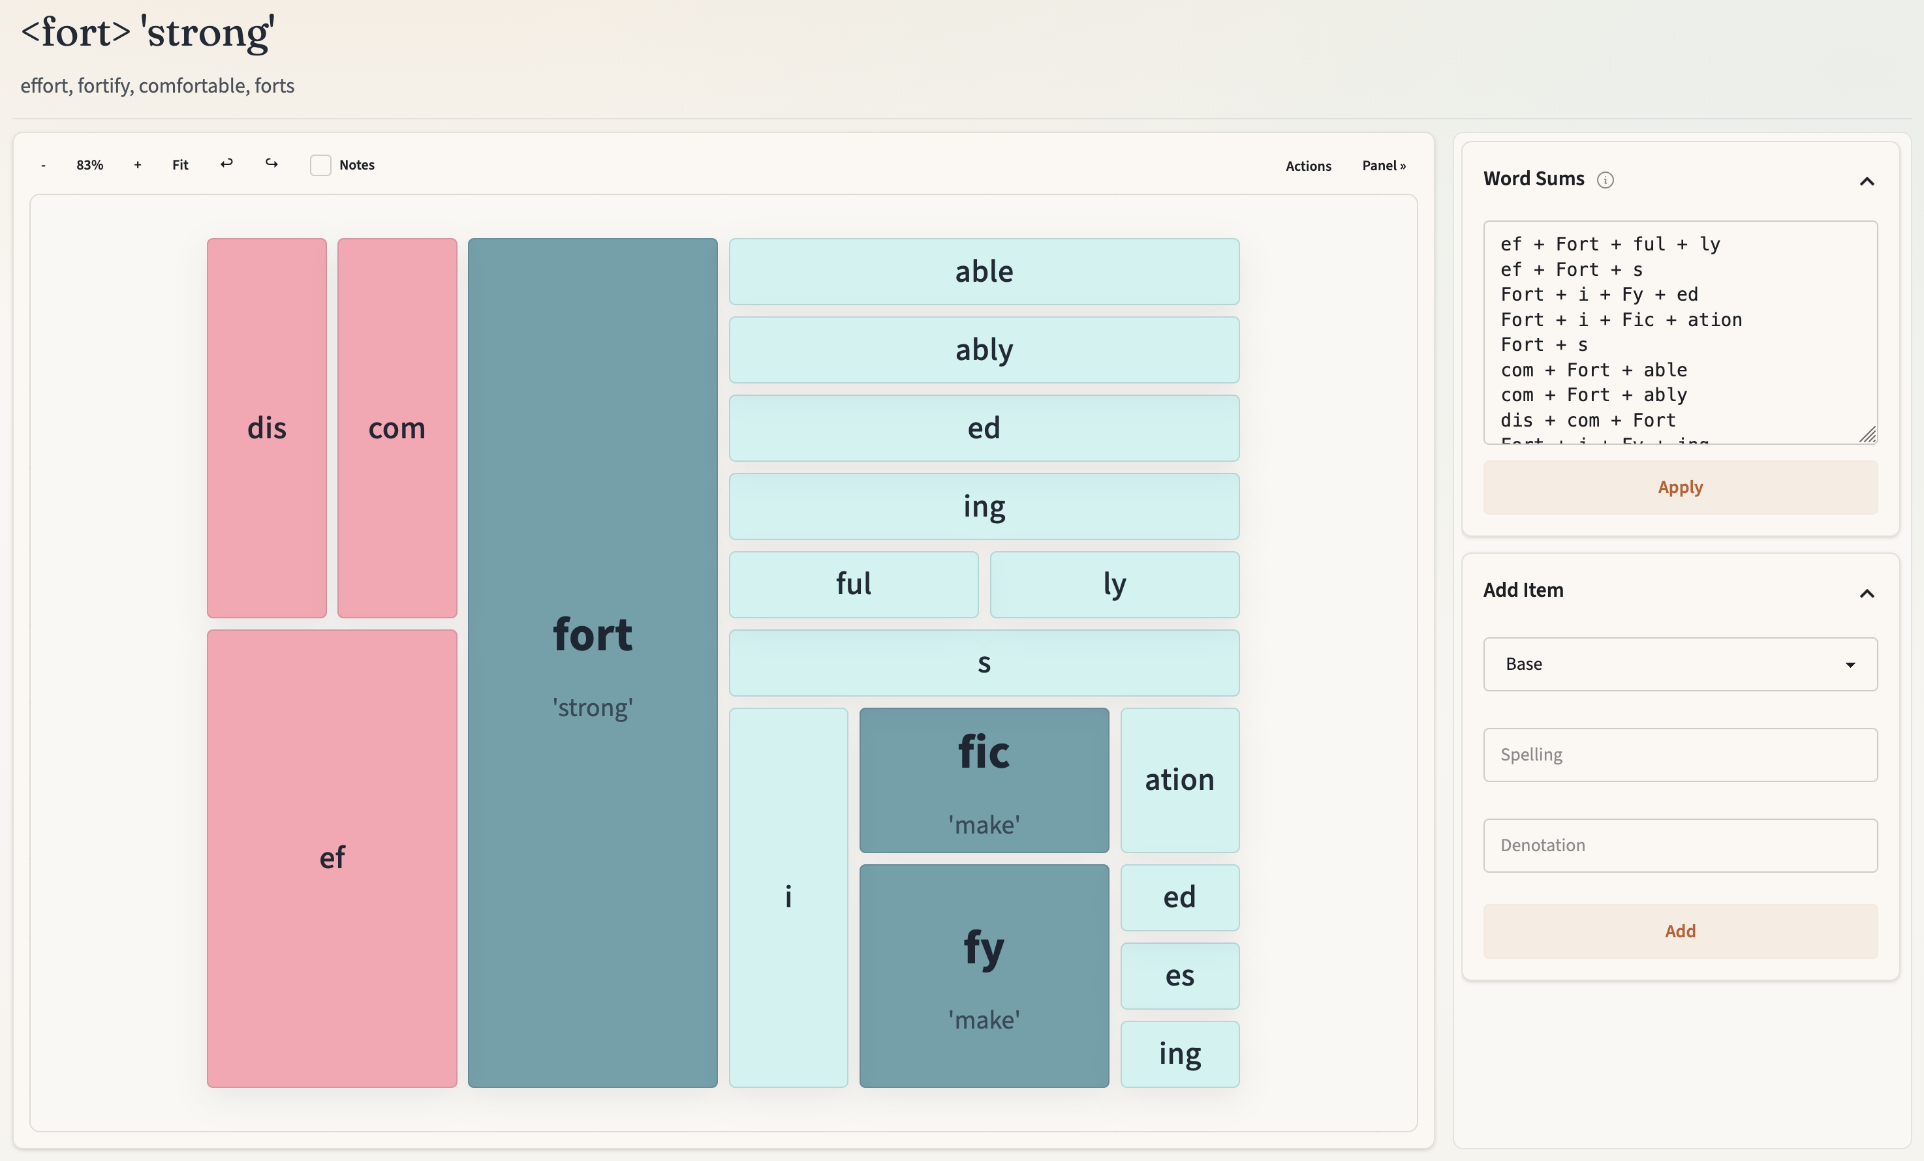Select the small 'ing' block beside fy
Screen dimensions: 1924x1161
point(1180,1054)
